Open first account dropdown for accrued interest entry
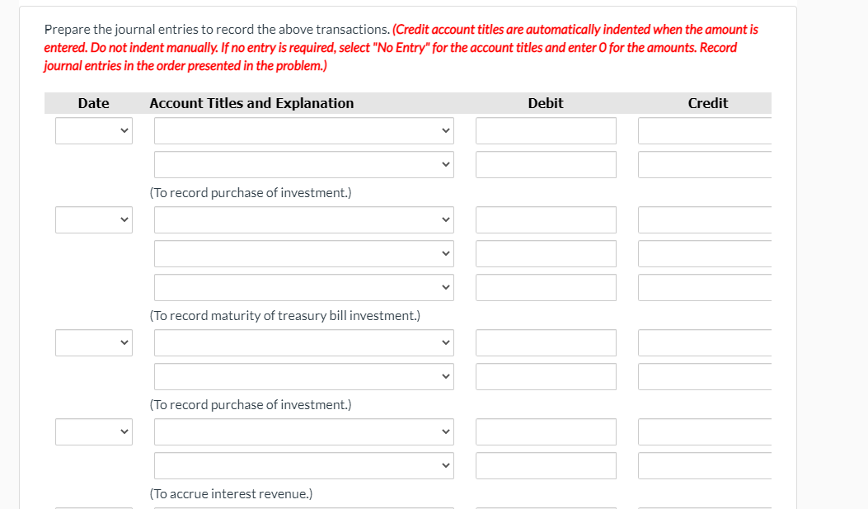Image resolution: width=868 pixels, height=509 pixels. click(304, 431)
